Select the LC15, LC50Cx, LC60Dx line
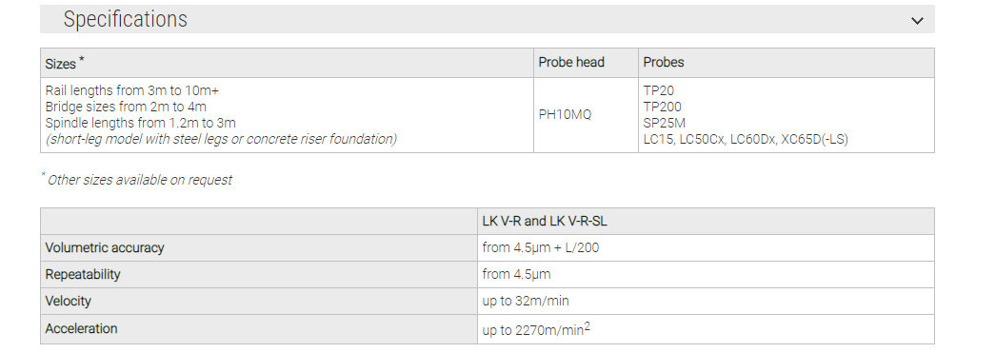This screenshot has width=996, height=353. coord(745,139)
